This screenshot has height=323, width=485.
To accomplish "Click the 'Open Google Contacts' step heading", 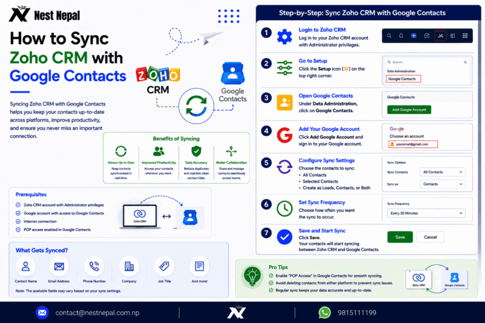I will click(x=326, y=96).
